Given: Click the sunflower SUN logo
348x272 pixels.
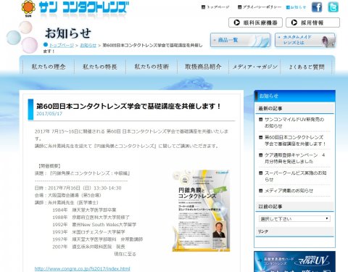Looking at the screenshot, I should (x=28, y=9).
